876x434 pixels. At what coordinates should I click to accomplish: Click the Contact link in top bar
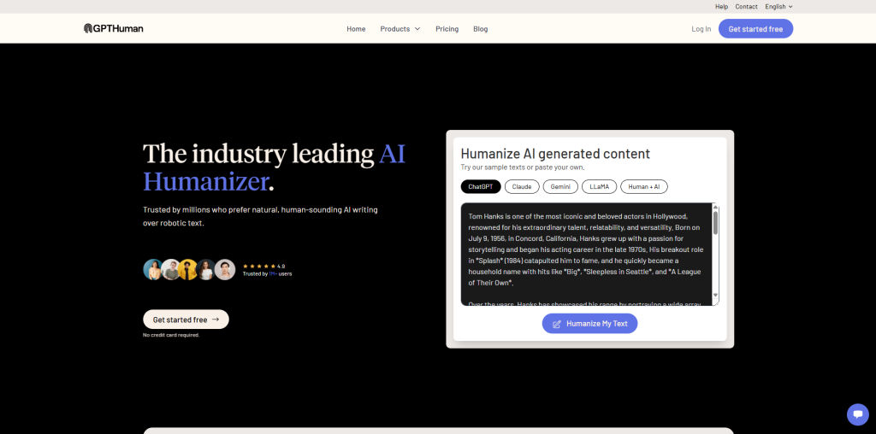(746, 7)
